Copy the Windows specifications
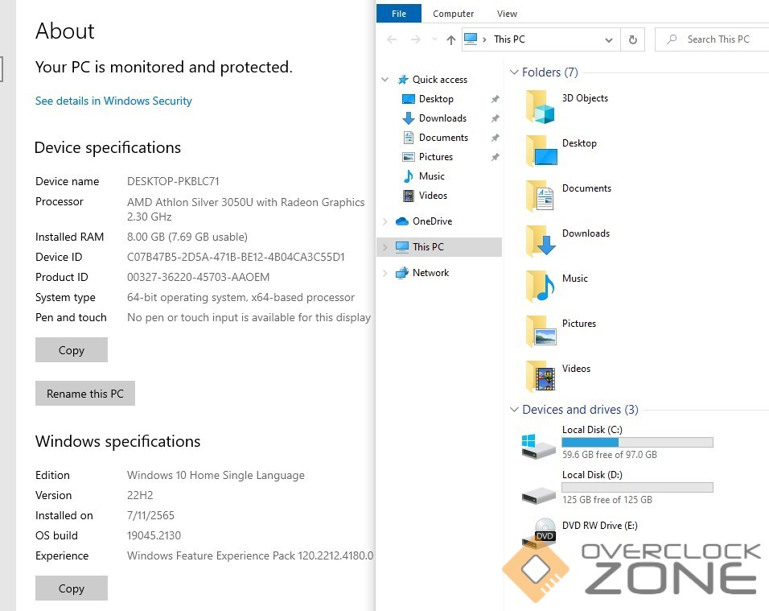 click(72, 588)
